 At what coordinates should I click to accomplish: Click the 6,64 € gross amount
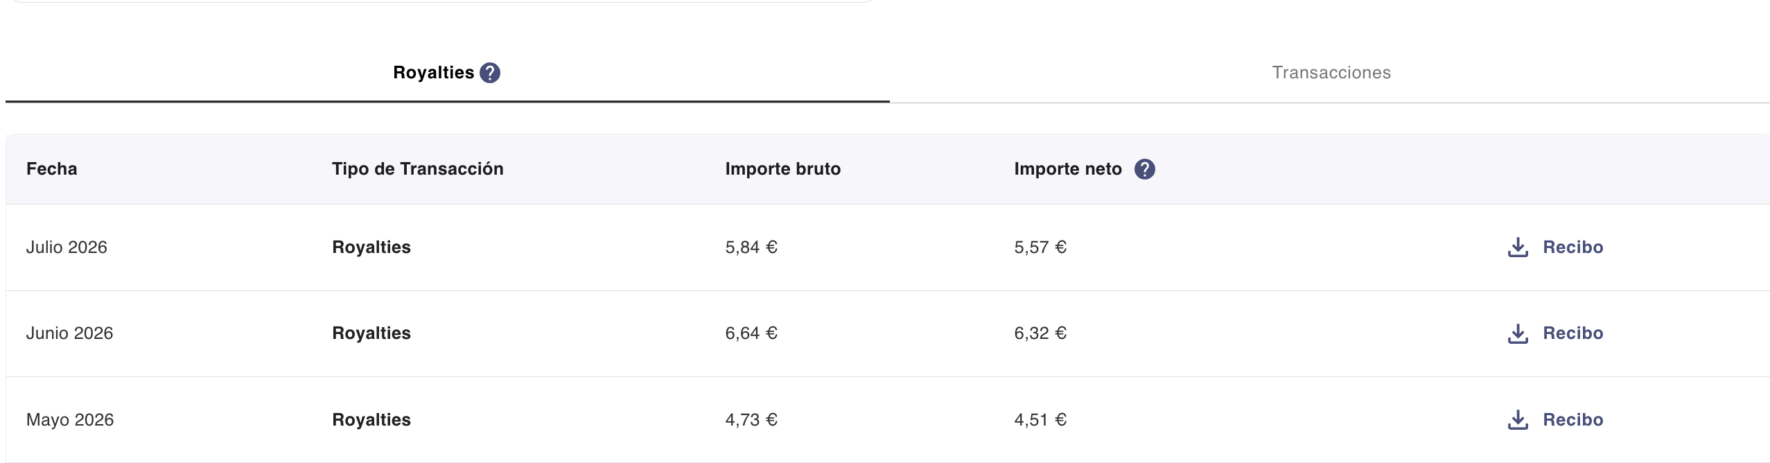click(751, 333)
